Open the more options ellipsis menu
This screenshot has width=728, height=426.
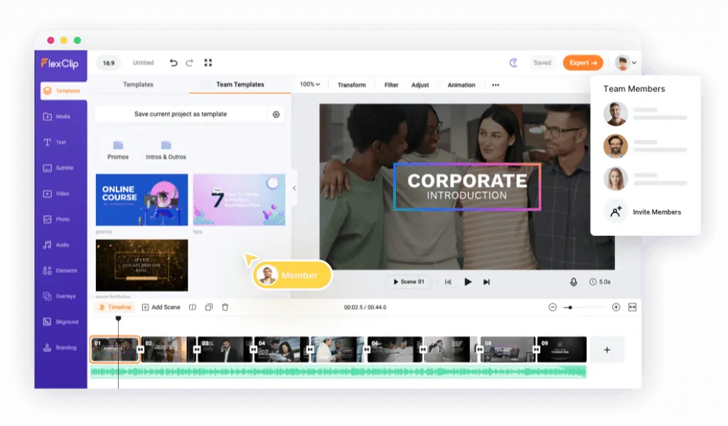click(x=496, y=84)
